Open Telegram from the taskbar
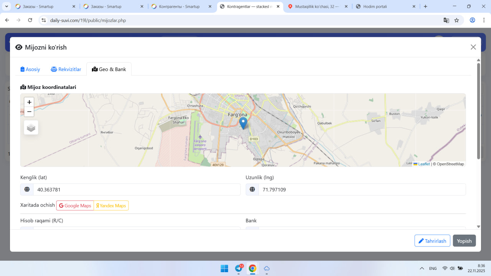491x276 pixels. 239,268
